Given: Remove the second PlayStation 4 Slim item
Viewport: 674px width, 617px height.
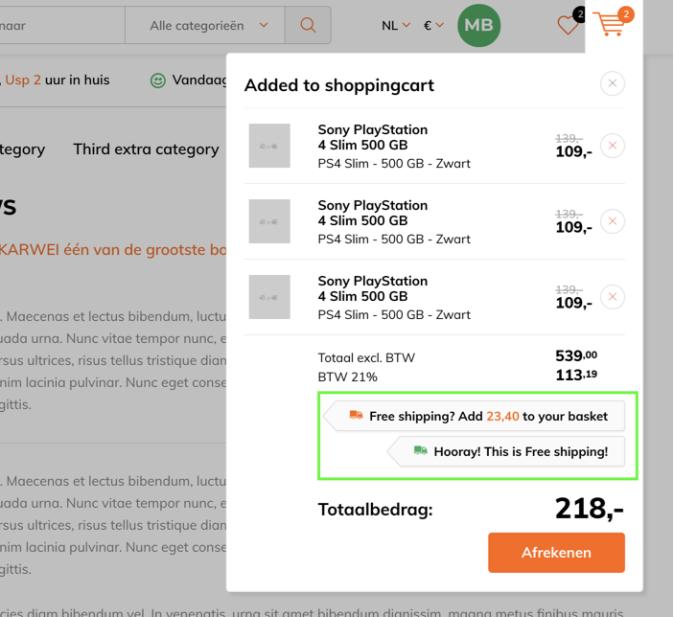Looking at the screenshot, I should (613, 221).
